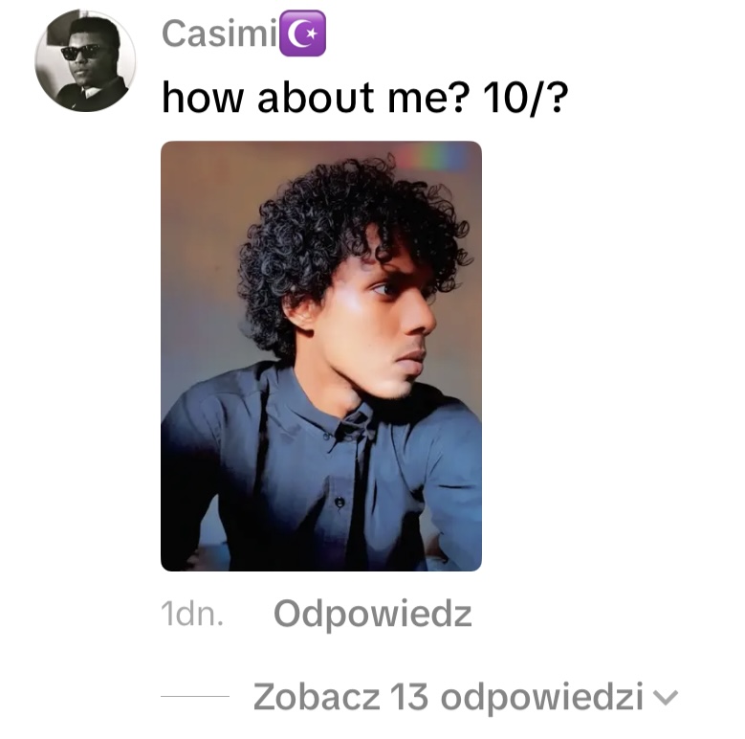Tap the Odpowiedz reply button

tap(373, 615)
